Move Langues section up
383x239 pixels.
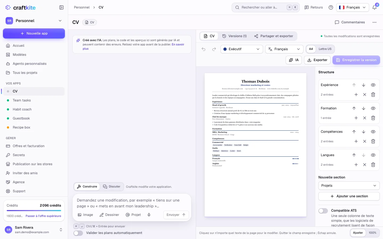[x=354, y=155]
